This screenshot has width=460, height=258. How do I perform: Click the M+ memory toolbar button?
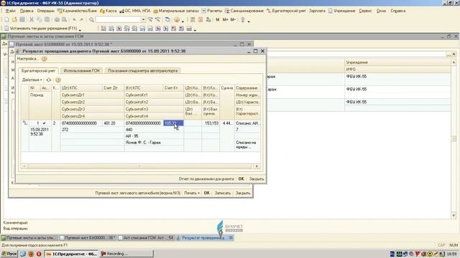click(x=225, y=19)
